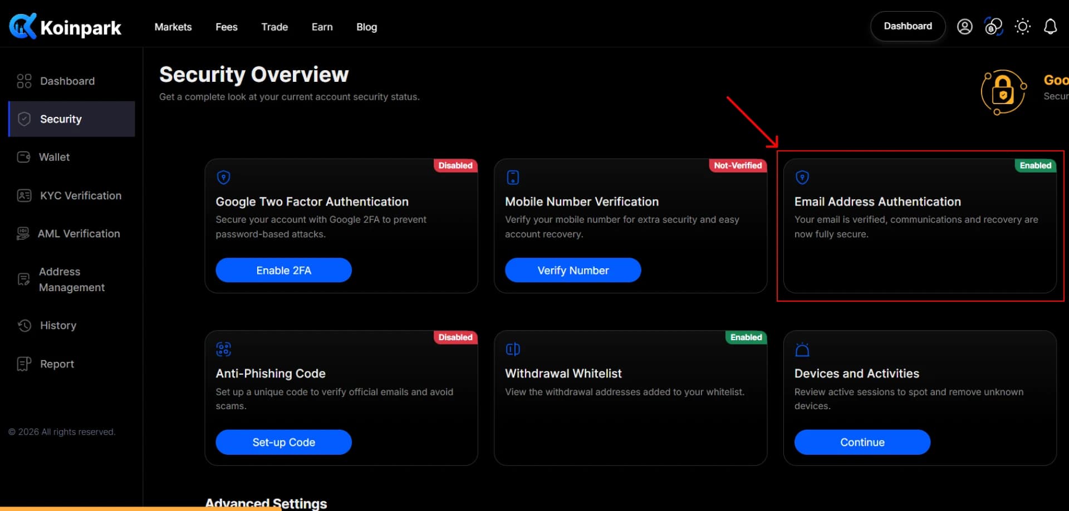Click the 2026 All rights reserved text

coord(62,432)
